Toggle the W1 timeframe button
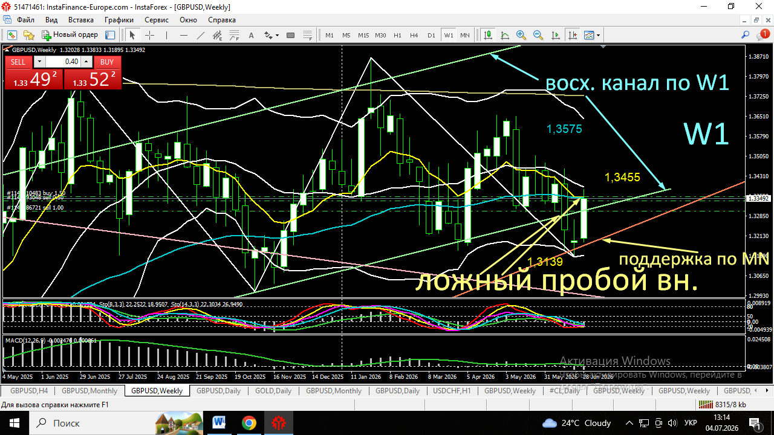Image resolution: width=774 pixels, height=435 pixels. [448, 35]
